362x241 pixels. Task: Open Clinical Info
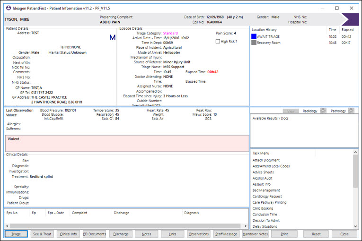pyautogui.click(x=68, y=234)
